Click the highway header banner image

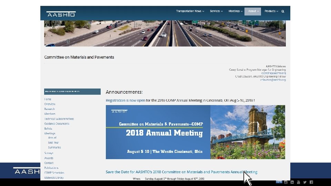pyautogui.click(x=165, y=33)
